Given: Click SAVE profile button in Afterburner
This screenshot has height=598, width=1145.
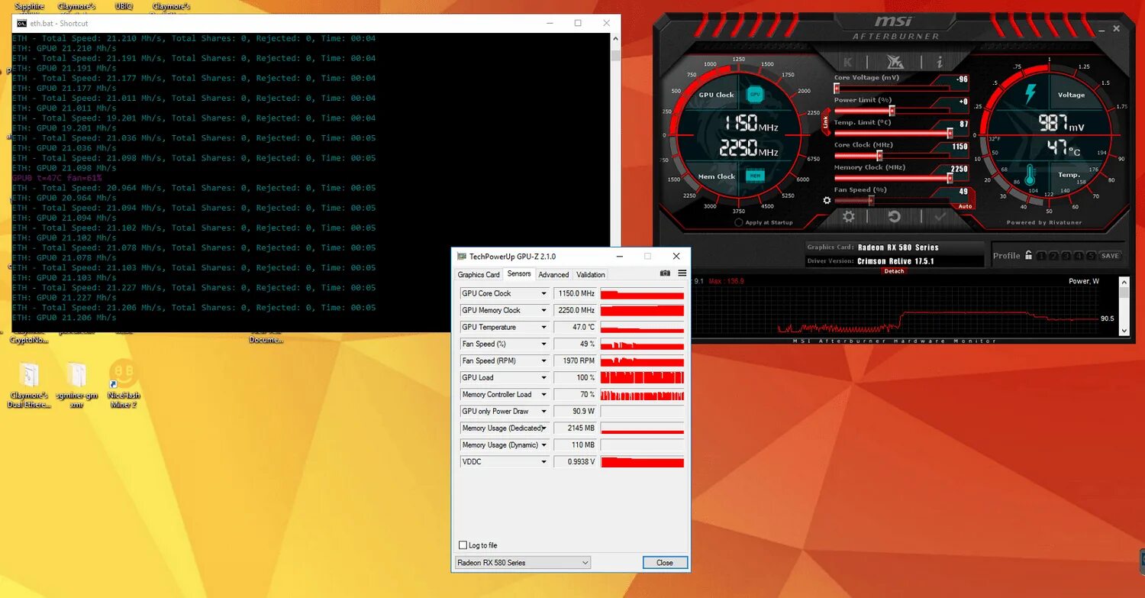Looking at the screenshot, I should coord(1110,256).
